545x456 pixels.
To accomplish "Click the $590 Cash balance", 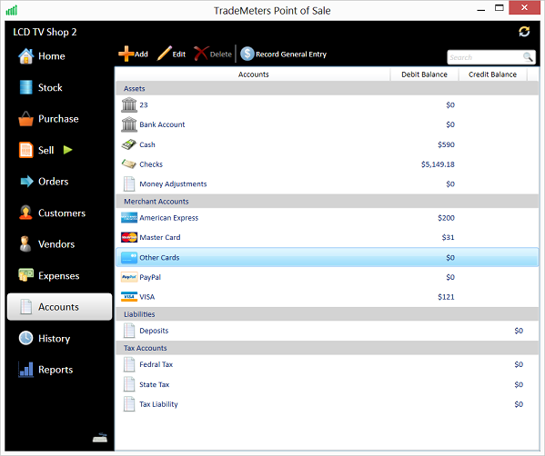I will click(x=446, y=144).
